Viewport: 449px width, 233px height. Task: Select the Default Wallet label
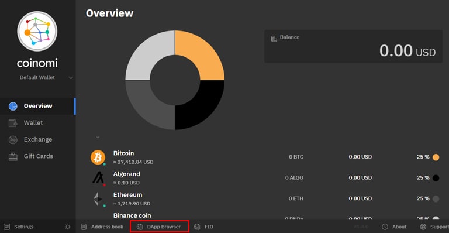(x=37, y=77)
